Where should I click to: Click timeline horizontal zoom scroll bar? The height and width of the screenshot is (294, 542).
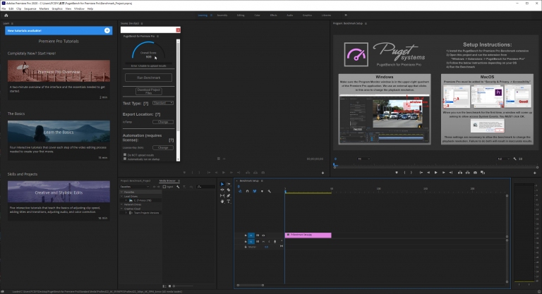click(x=251, y=286)
